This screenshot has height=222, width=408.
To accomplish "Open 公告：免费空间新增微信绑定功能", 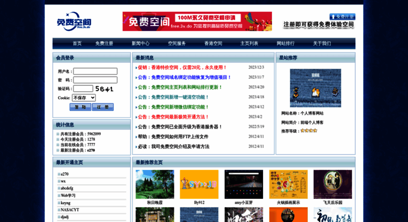I will pos(173,107).
